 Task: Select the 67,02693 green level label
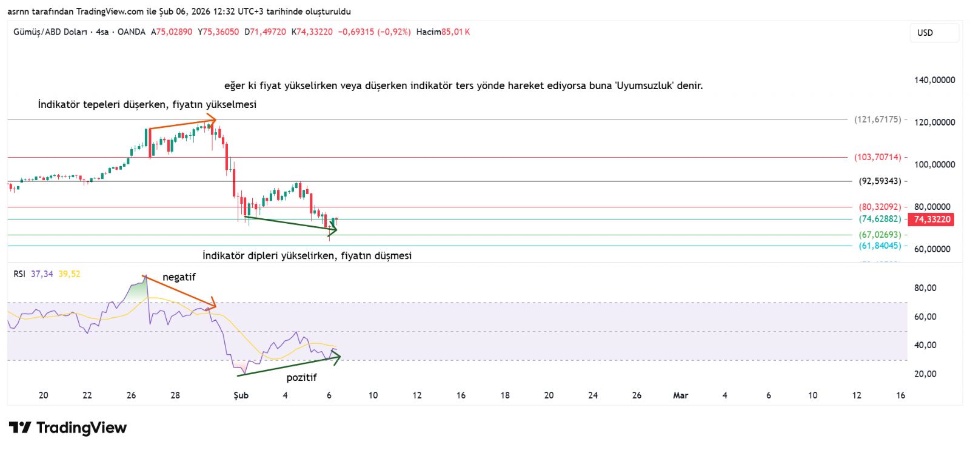pyautogui.click(x=879, y=235)
